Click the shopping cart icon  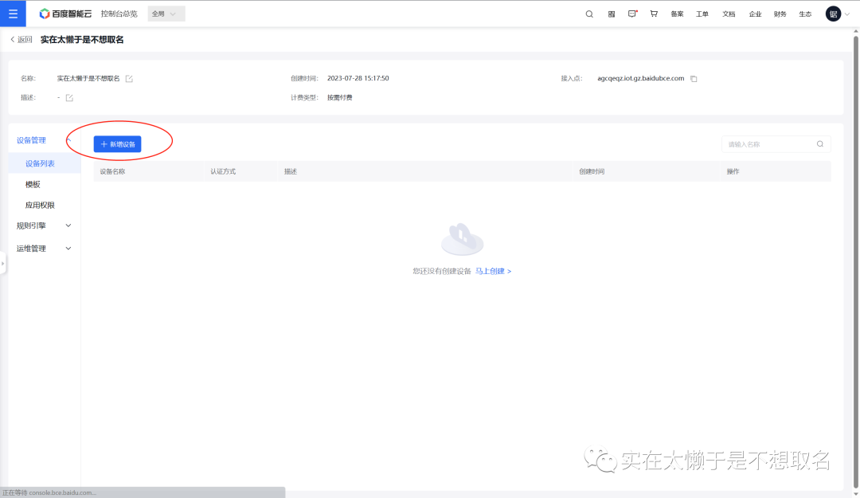(654, 14)
